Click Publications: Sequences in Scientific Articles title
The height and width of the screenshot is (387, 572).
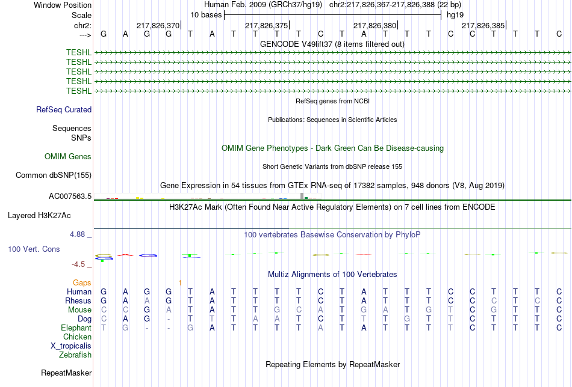[332, 120]
